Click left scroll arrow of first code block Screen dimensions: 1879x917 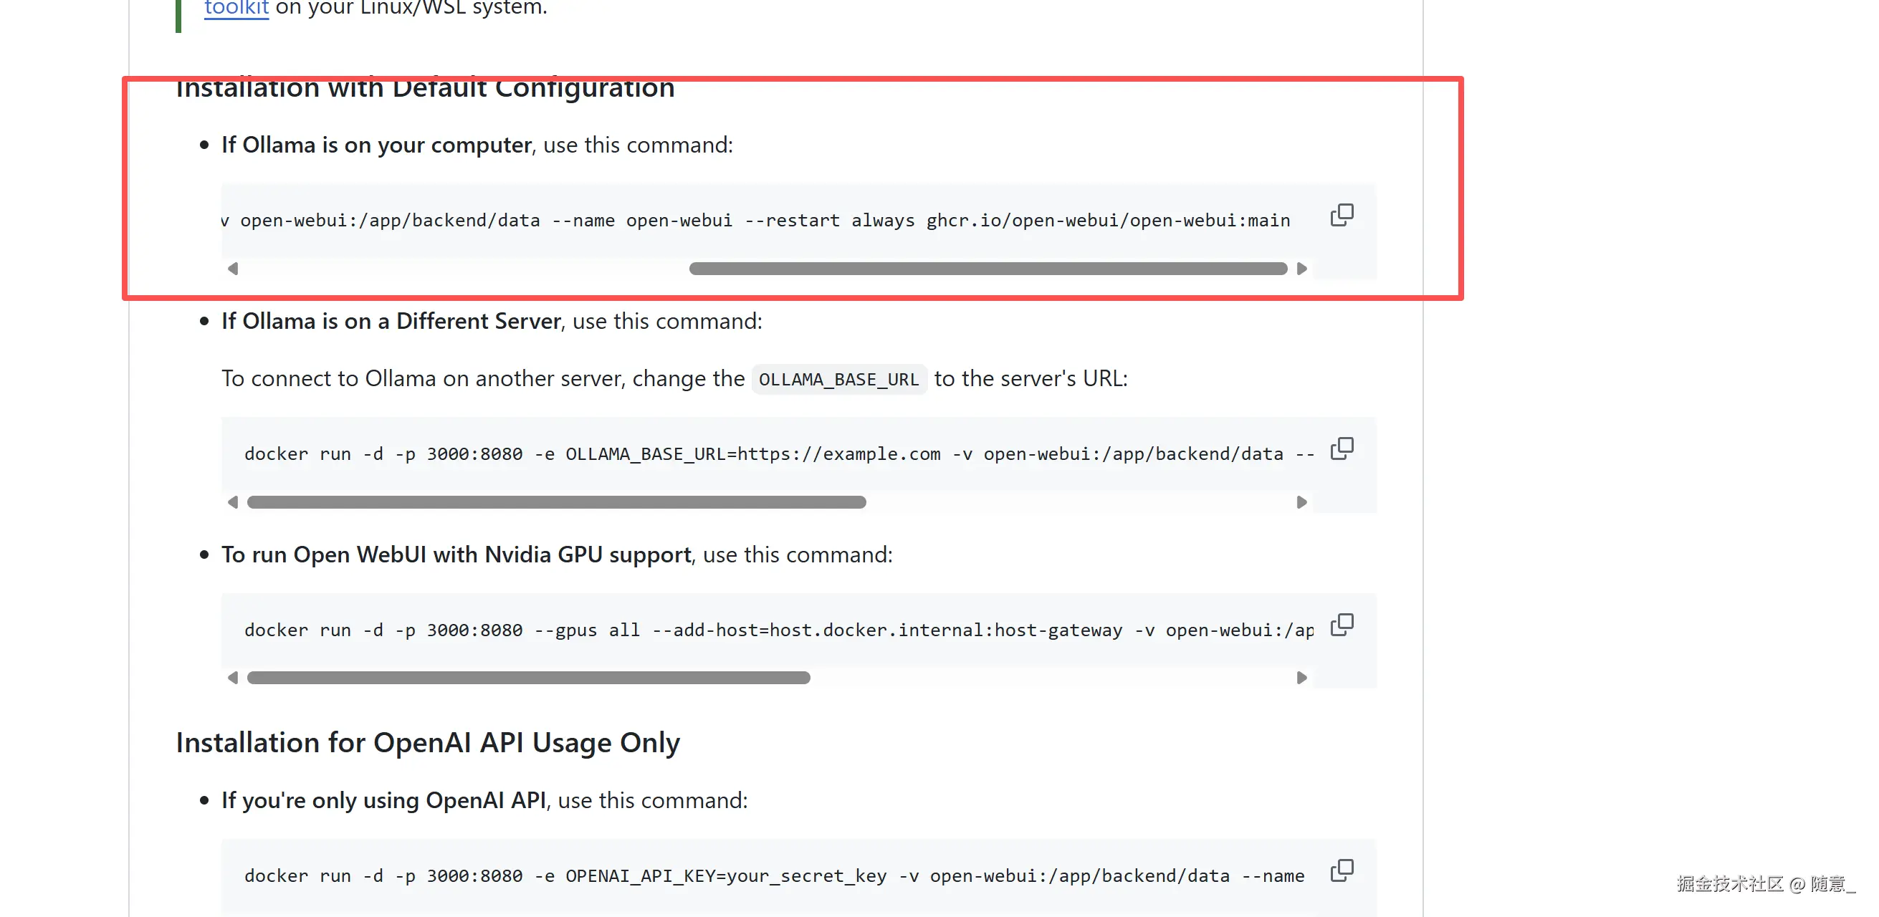pos(233,269)
